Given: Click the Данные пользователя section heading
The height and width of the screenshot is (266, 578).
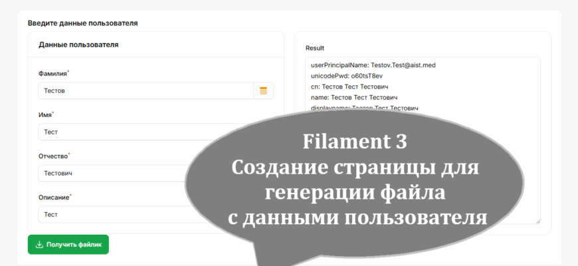Looking at the screenshot, I should click(78, 45).
